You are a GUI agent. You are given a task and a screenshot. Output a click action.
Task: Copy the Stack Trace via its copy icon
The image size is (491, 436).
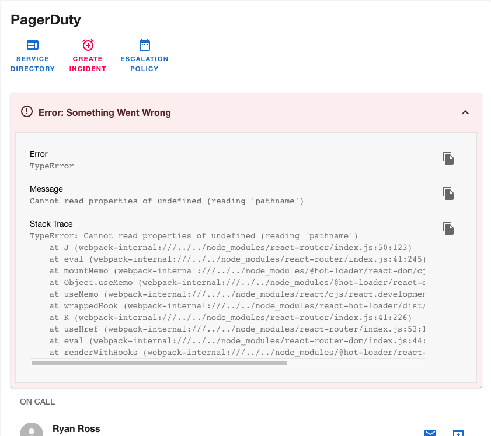point(448,228)
